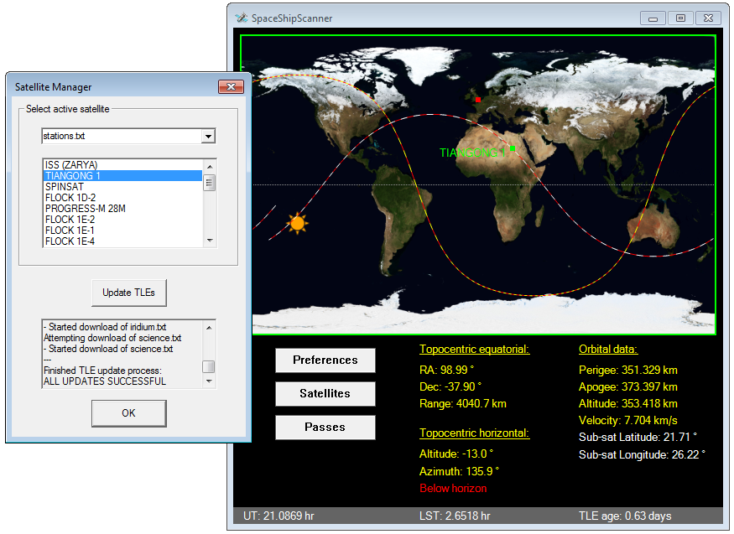This screenshot has width=734, height=534.
Task: Click the 'Sub-sat Longitude: 26.22 °' value
Action: [643, 454]
